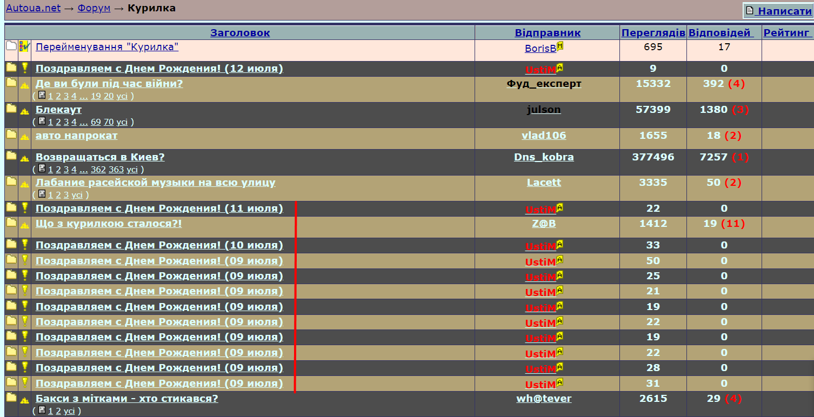
Task: Click the poll icon beside Перейменування "Курилка"
Action: pyautogui.click(x=24, y=46)
